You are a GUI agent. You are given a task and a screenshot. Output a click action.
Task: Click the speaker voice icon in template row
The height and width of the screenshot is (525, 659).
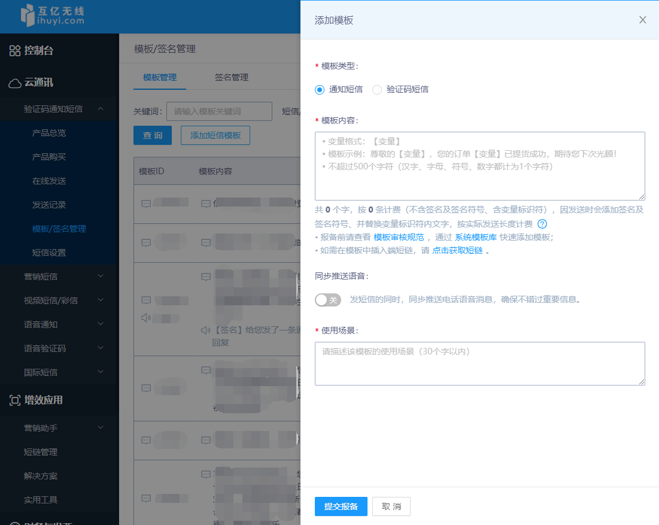[146, 317]
